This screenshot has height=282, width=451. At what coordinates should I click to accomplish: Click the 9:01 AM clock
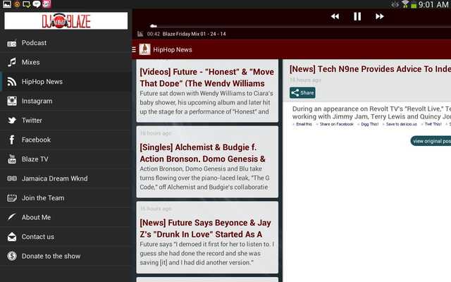point(433,4)
